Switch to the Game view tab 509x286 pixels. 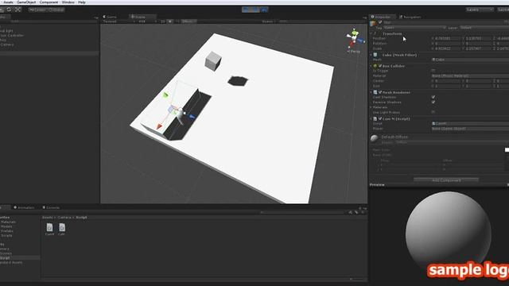(x=111, y=17)
